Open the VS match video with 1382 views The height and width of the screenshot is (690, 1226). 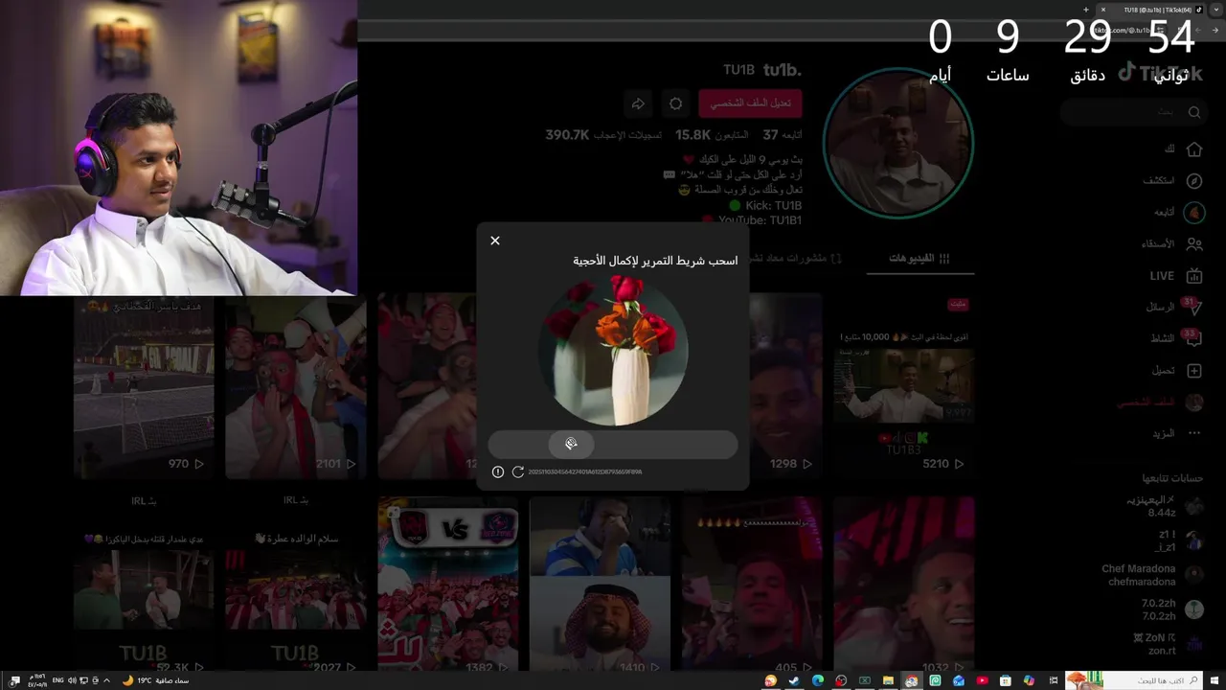(447, 584)
